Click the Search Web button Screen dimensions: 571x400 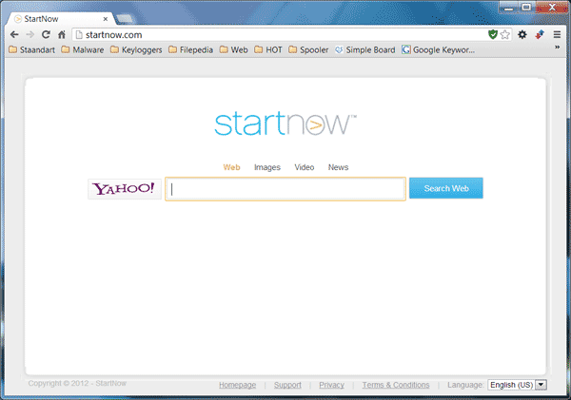(446, 188)
